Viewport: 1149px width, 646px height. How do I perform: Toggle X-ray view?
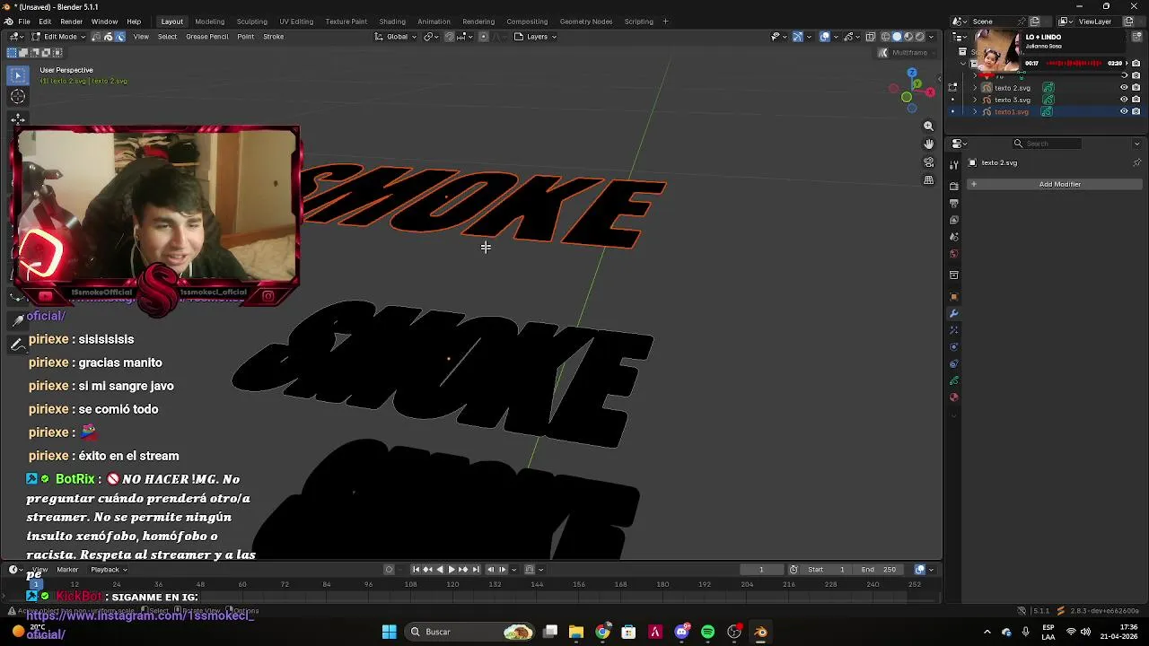pos(870,37)
